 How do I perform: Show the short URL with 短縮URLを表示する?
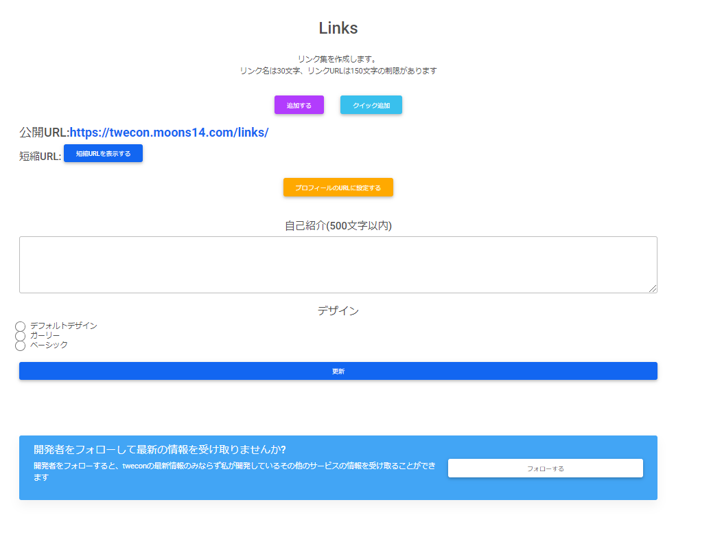(x=103, y=153)
